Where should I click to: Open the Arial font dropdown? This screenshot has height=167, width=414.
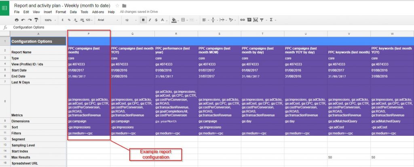coord(108,20)
